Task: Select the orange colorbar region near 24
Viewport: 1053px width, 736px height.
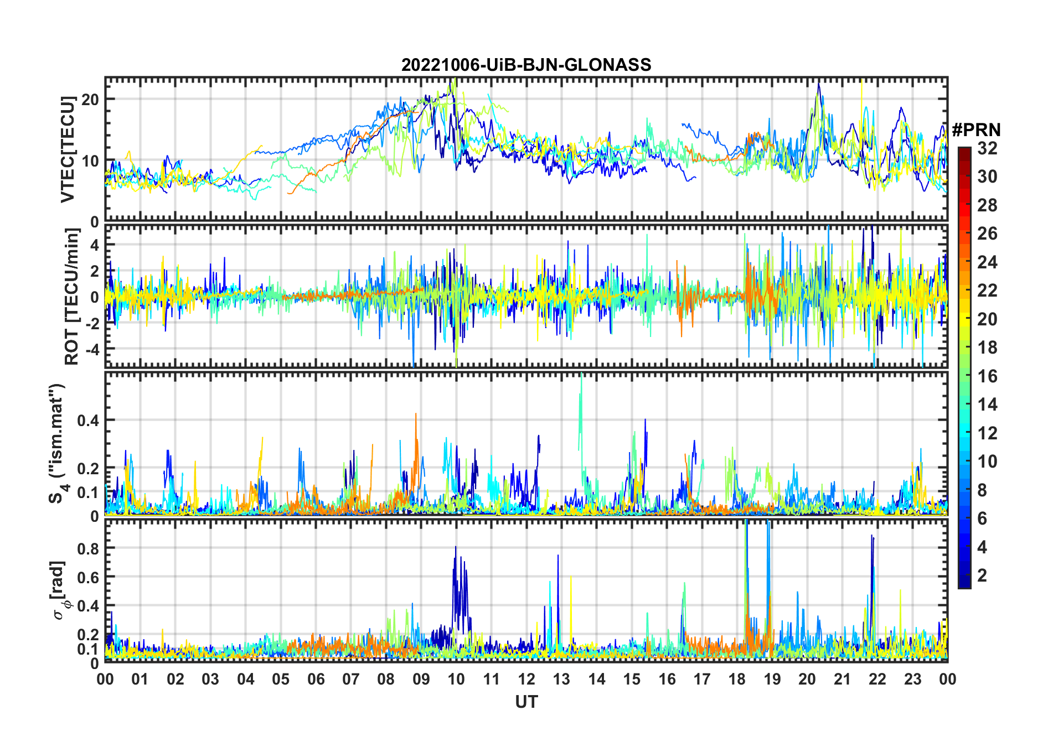Action: pyautogui.click(x=964, y=262)
